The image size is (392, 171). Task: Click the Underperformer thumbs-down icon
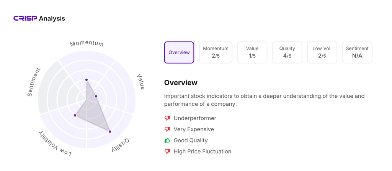point(167,118)
